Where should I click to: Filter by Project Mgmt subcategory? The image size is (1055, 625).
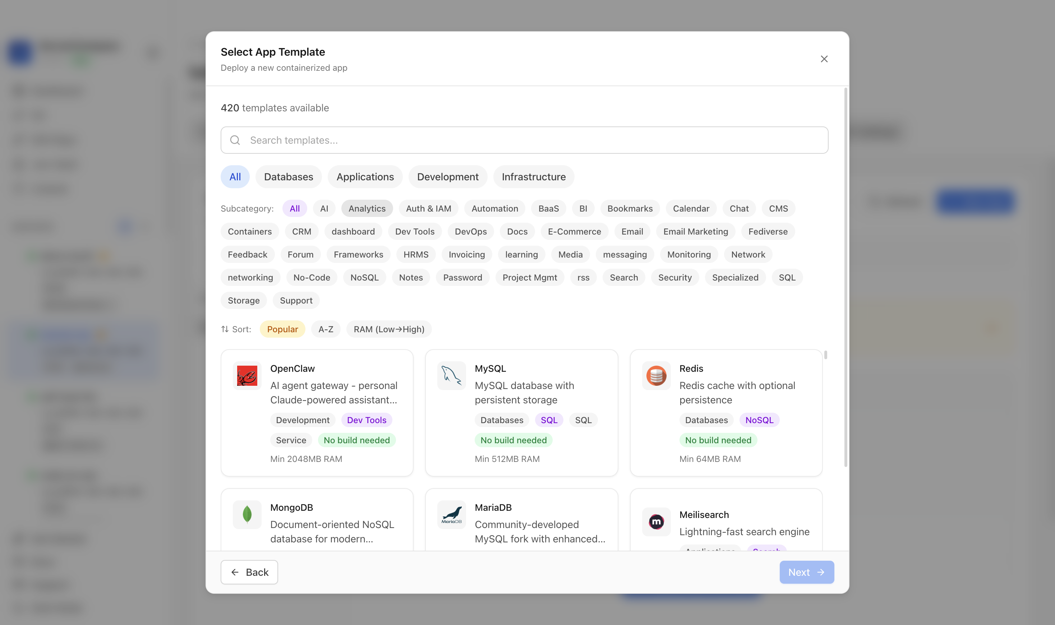point(530,277)
